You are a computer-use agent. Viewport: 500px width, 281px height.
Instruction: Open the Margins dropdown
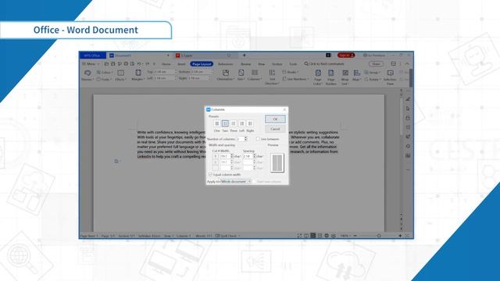tap(138, 76)
